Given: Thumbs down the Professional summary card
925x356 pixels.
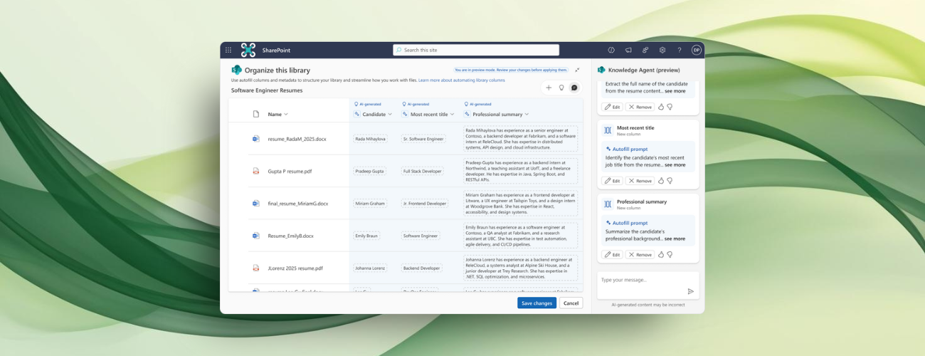Looking at the screenshot, I should pos(670,254).
